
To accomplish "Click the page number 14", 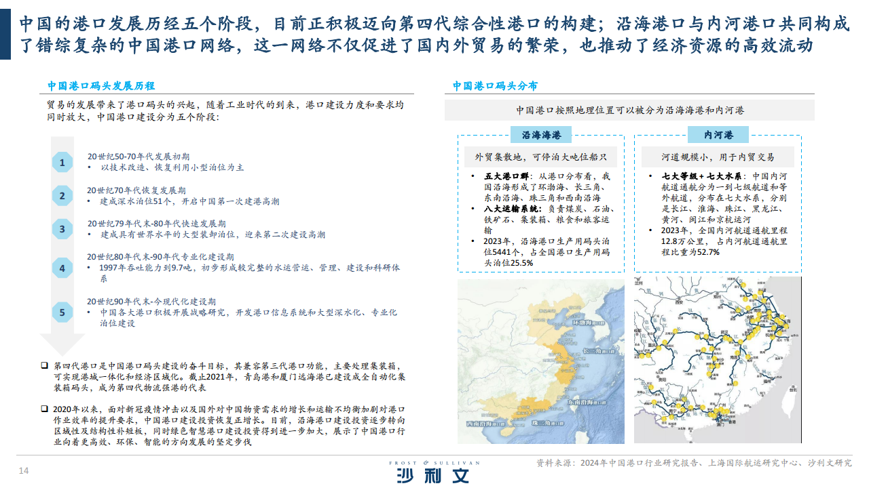I will pyautogui.click(x=22, y=470).
